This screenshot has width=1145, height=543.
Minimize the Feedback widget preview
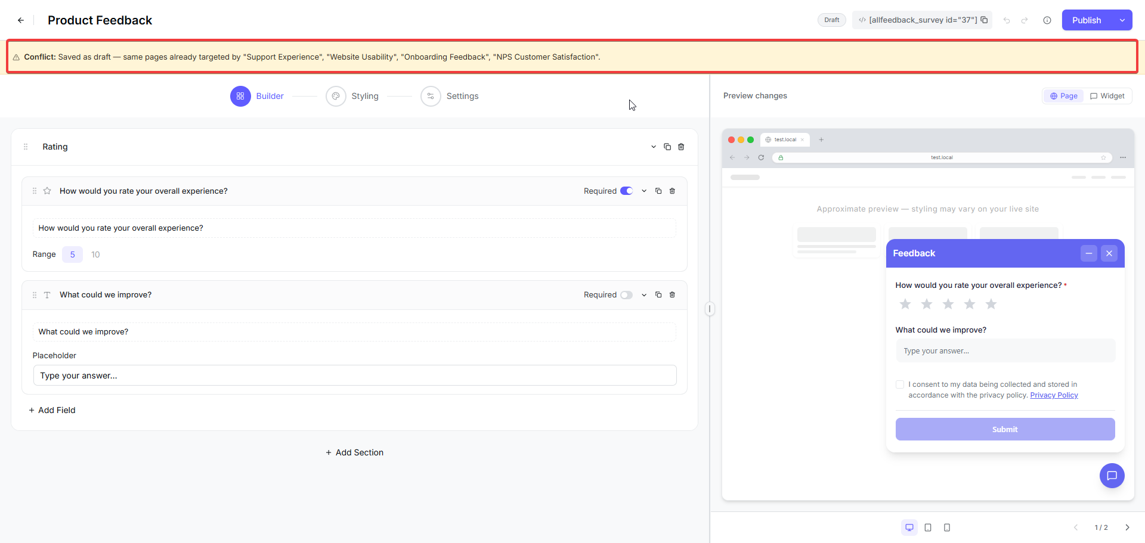(x=1089, y=253)
